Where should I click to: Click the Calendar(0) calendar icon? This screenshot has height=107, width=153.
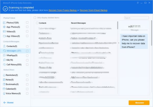[4, 89]
